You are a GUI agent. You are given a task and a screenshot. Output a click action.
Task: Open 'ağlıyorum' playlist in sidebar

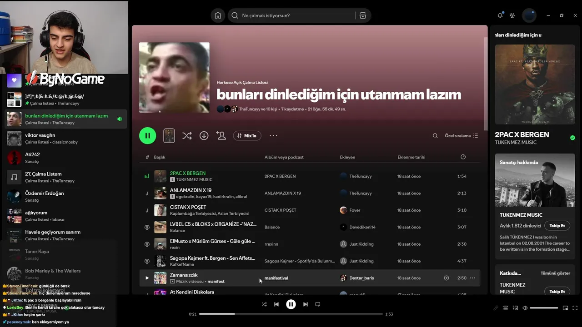coord(66,216)
